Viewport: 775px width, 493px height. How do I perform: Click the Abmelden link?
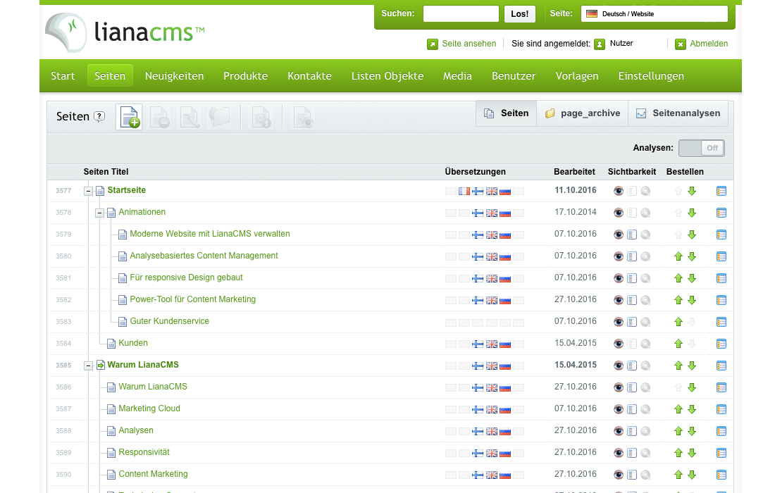709,44
